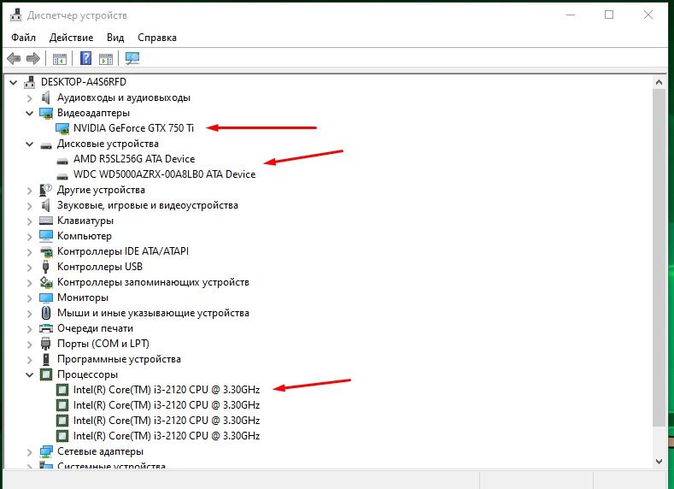Open the Действие menu
The width and height of the screenshot is (674, 489).
72,38
